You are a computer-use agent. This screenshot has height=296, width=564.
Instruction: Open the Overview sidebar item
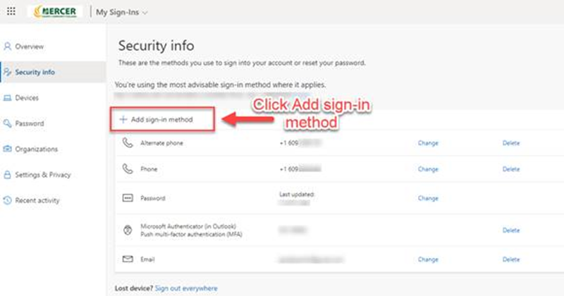pos(29,47)
